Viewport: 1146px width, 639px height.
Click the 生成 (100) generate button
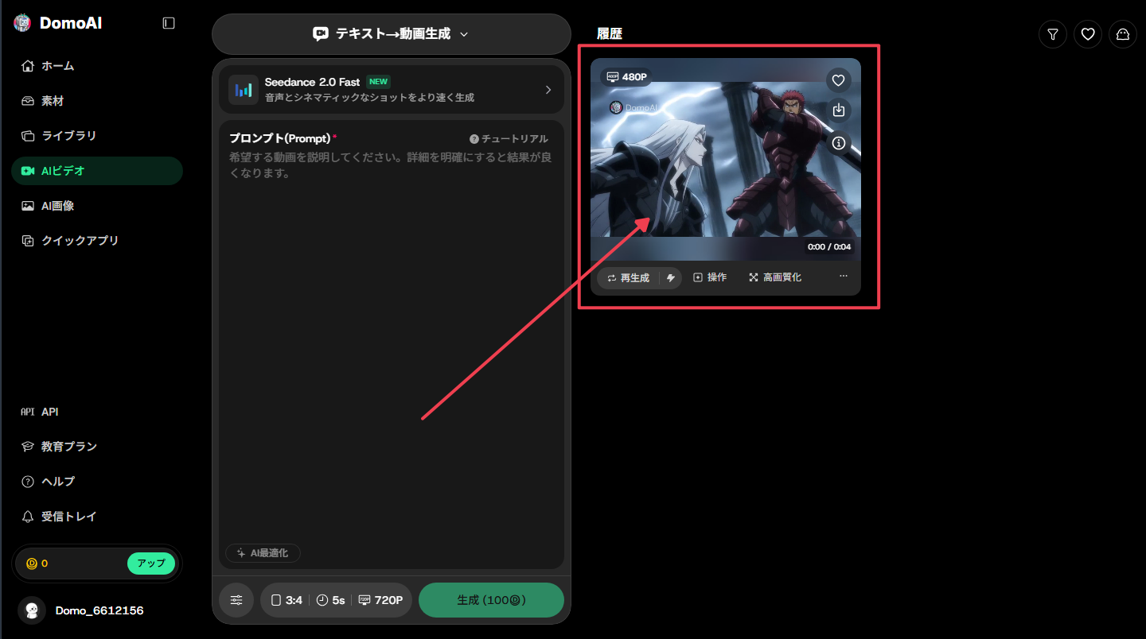click(491, 600)
